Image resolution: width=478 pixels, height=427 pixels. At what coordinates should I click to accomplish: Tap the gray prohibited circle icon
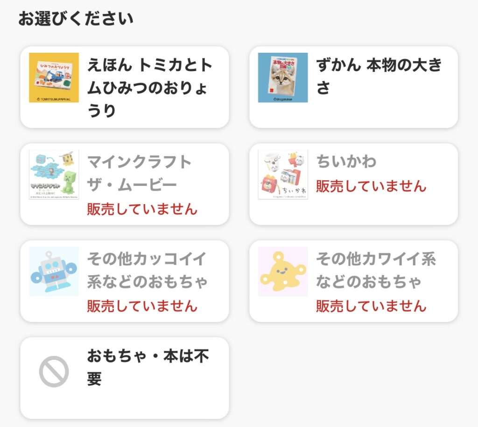[54, 371]
